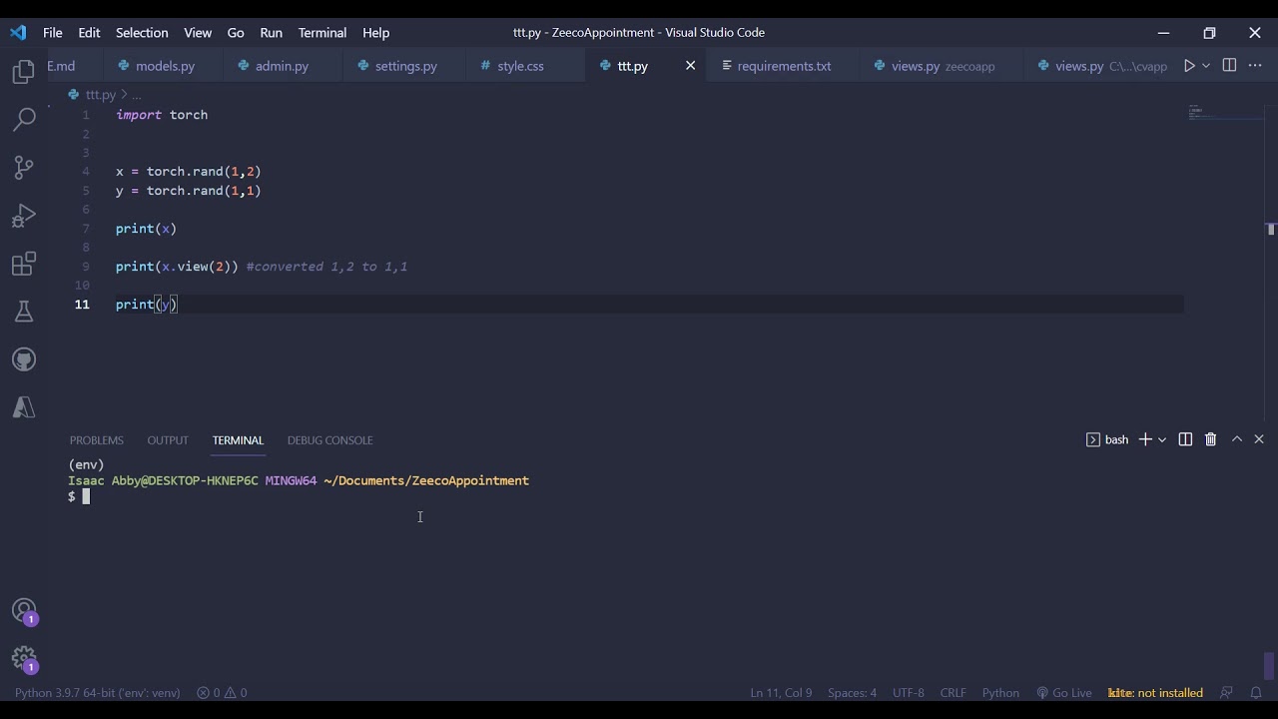Change end of line sequence CRLF
The image size is (1278, 719).
coord(954,692)
